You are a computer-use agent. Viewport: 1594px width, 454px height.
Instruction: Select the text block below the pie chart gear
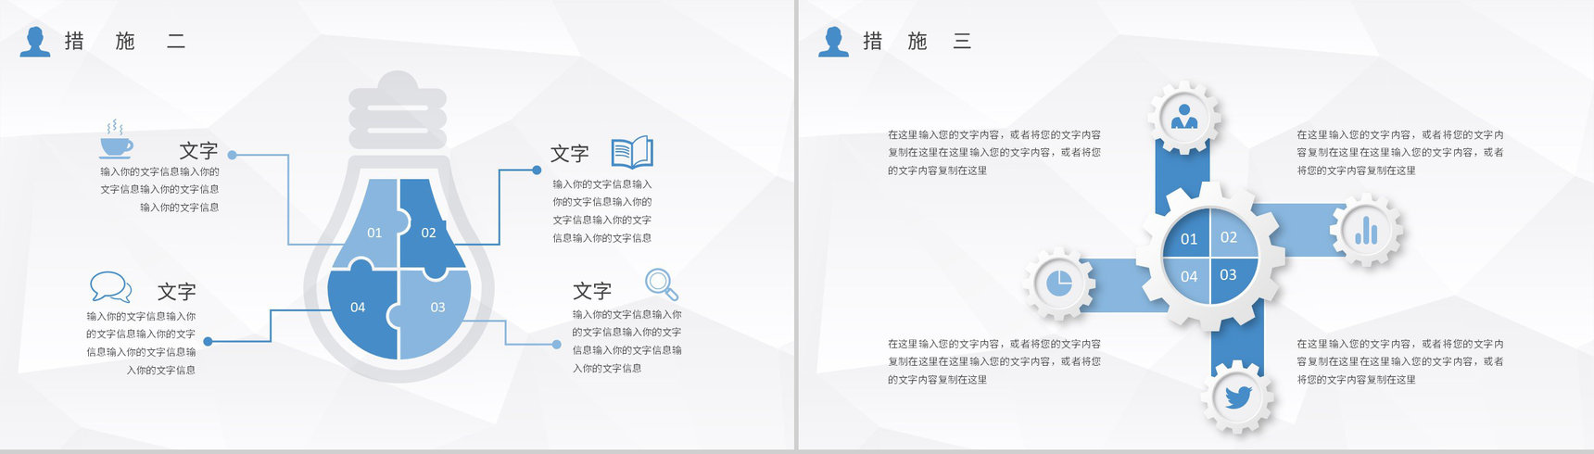point(993,361)
